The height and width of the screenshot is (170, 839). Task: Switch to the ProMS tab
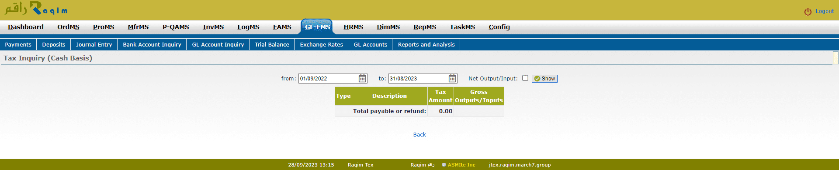click(104, 27)
